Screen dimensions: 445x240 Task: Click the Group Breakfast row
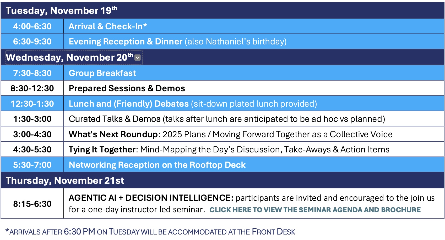click(x=102, y=73)
